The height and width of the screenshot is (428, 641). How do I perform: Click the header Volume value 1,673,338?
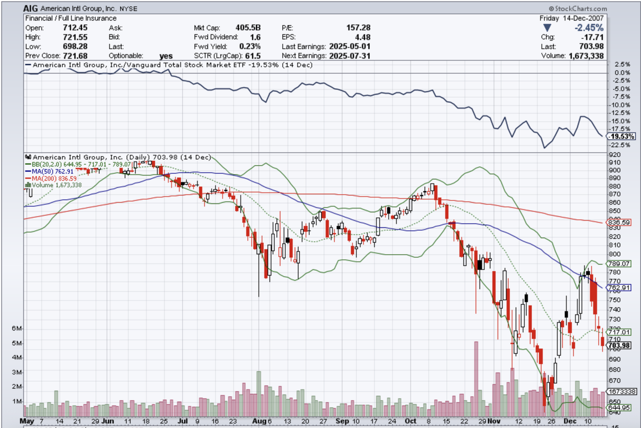point(586,56)
